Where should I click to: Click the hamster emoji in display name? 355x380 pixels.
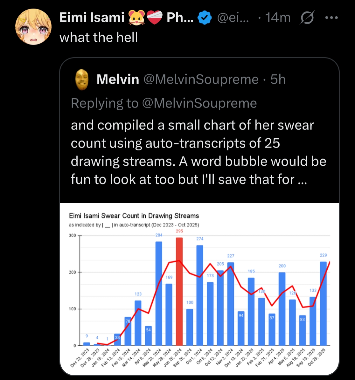click(136, 18)
